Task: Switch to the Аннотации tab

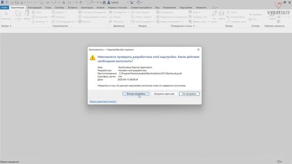Action: 87,8
